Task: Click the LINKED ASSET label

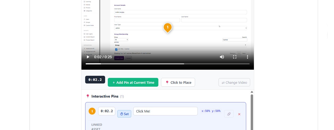Action: pyautogui.click(x=97, y=127)
